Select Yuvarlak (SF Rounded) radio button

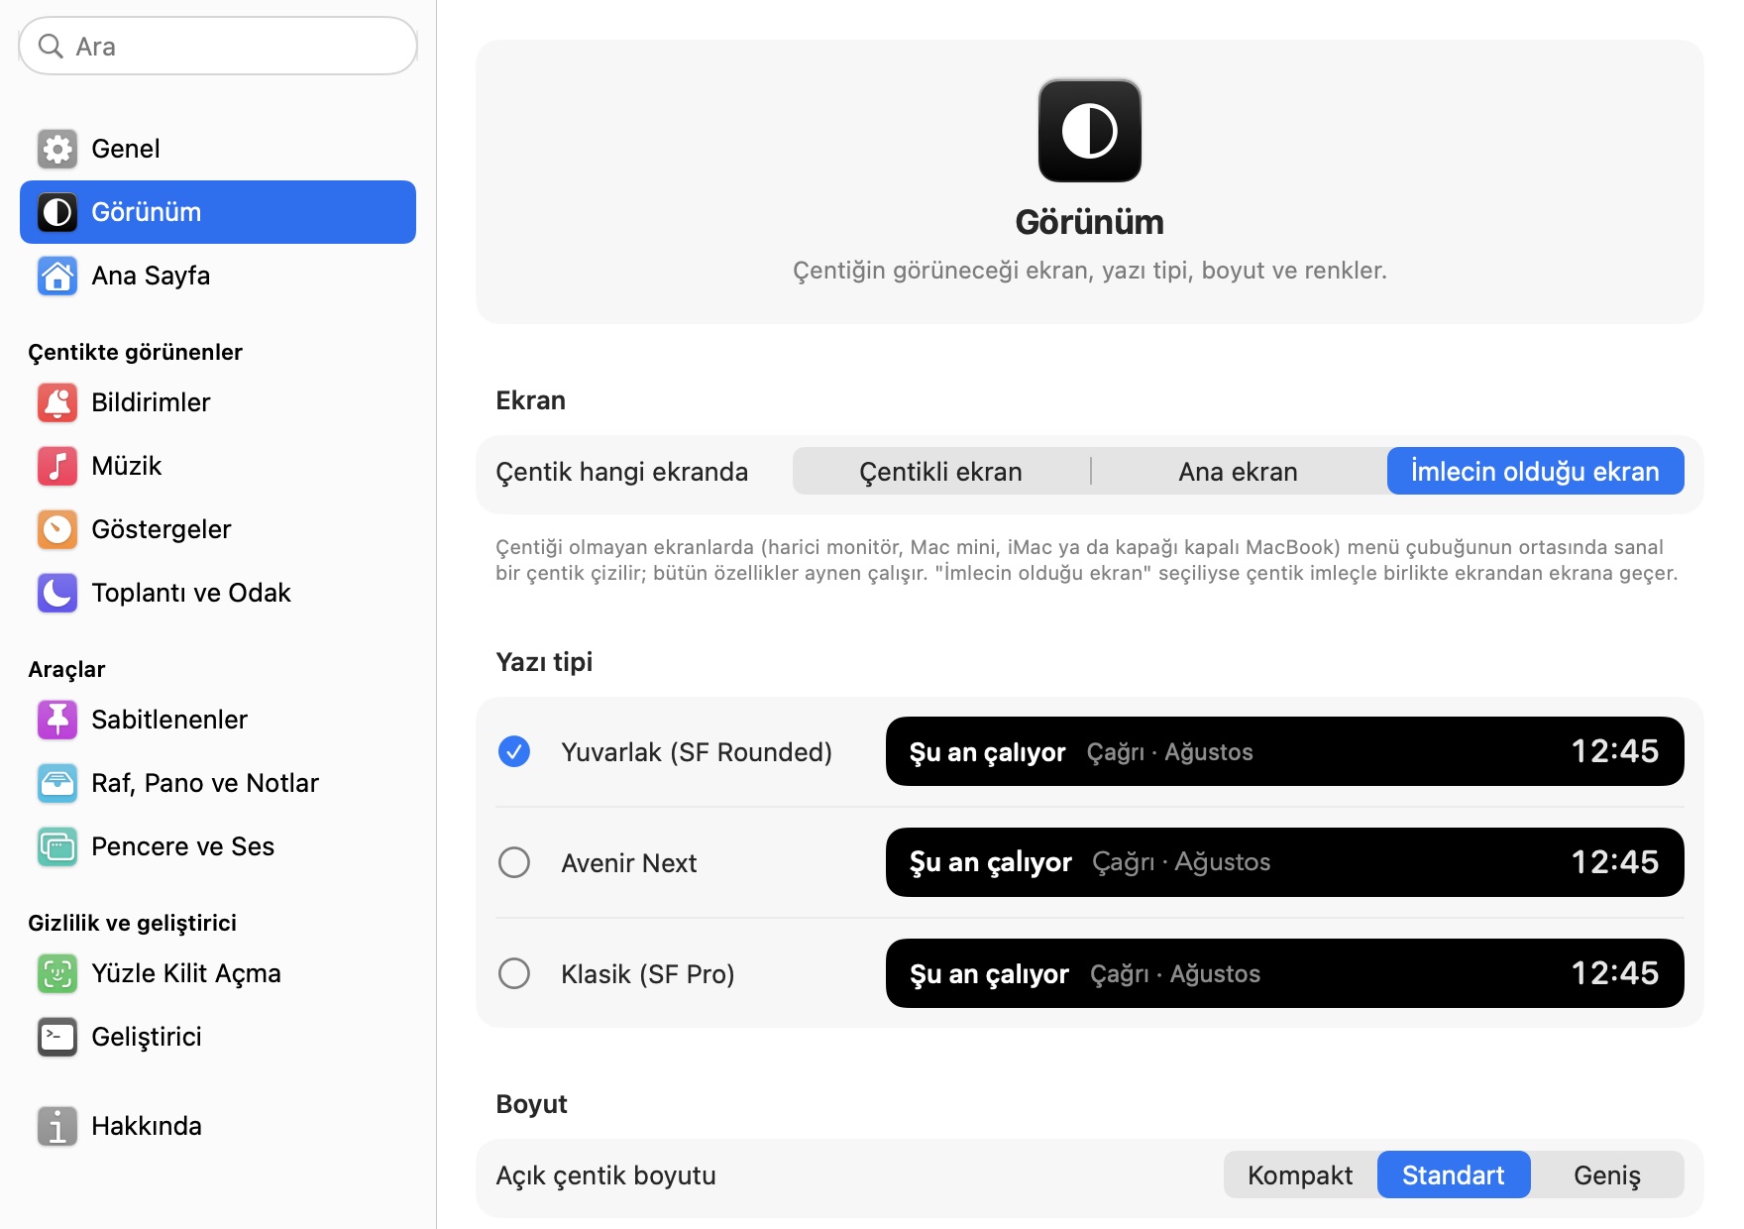[x=514, y=751]
